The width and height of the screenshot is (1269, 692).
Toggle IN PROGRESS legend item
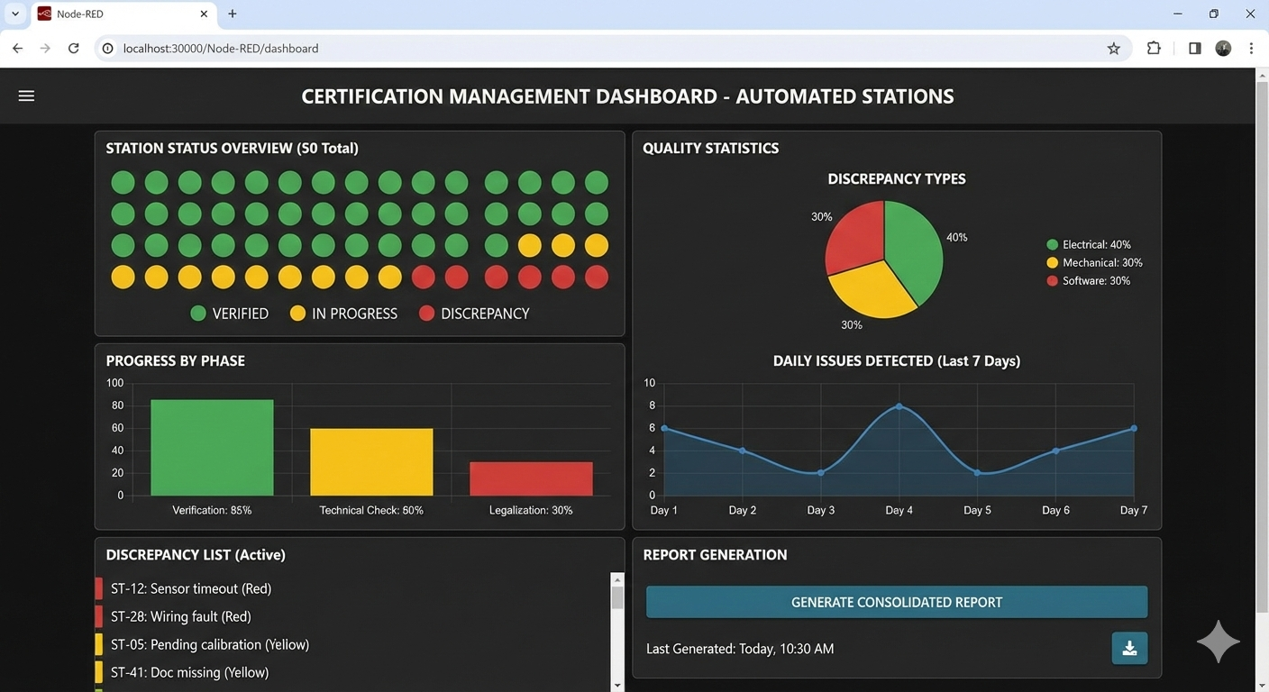(x=343, y=314)
